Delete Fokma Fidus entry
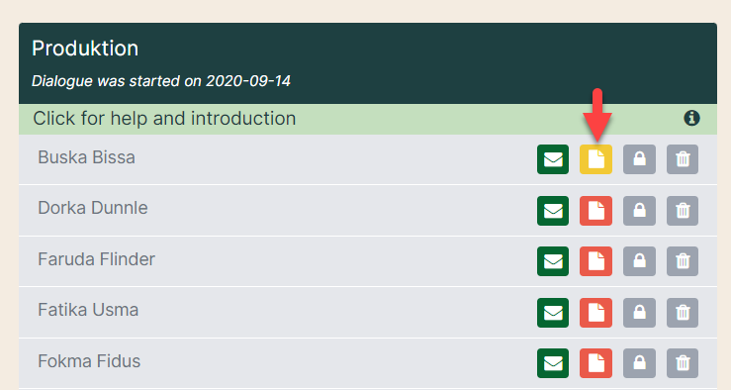This screenshot has width=731, height=390. (683, 363)
